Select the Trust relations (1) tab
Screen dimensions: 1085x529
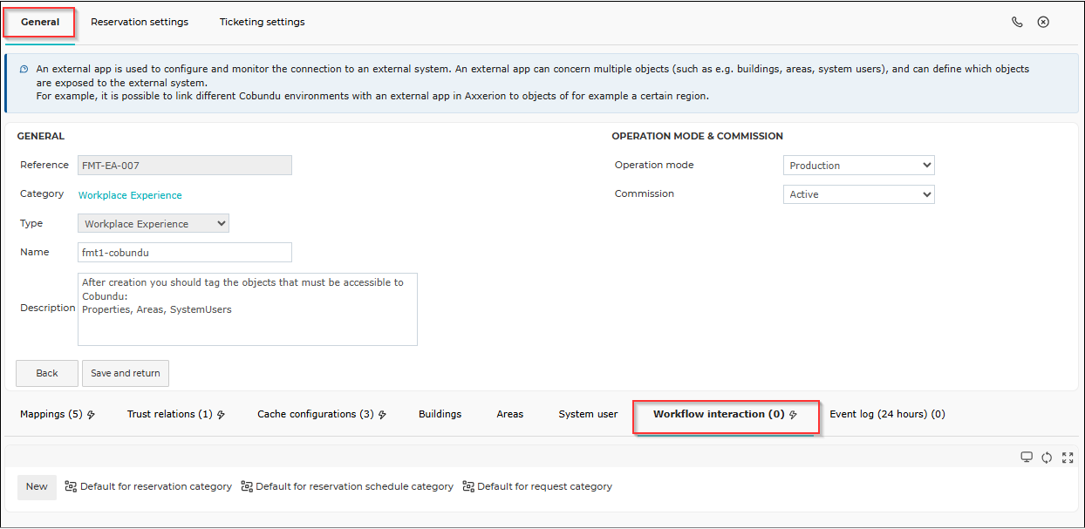coord(176,414)
